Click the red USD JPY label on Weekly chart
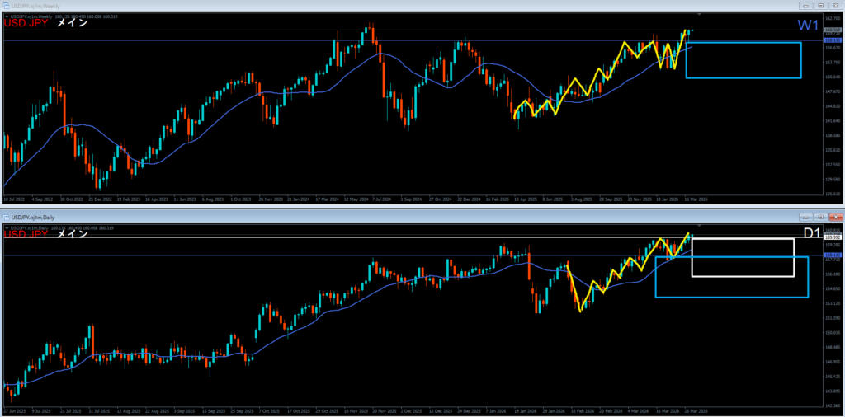The width and height of the screenshot is (845, 417). [26, 24]
